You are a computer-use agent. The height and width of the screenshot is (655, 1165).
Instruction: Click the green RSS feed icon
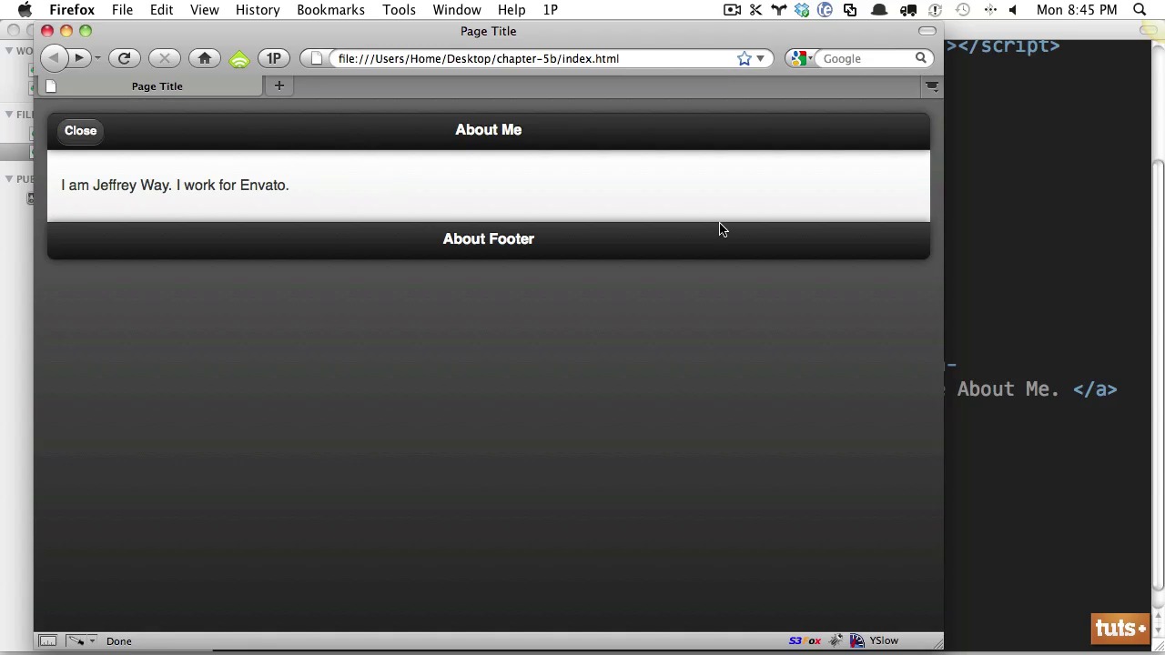[239, 59]
